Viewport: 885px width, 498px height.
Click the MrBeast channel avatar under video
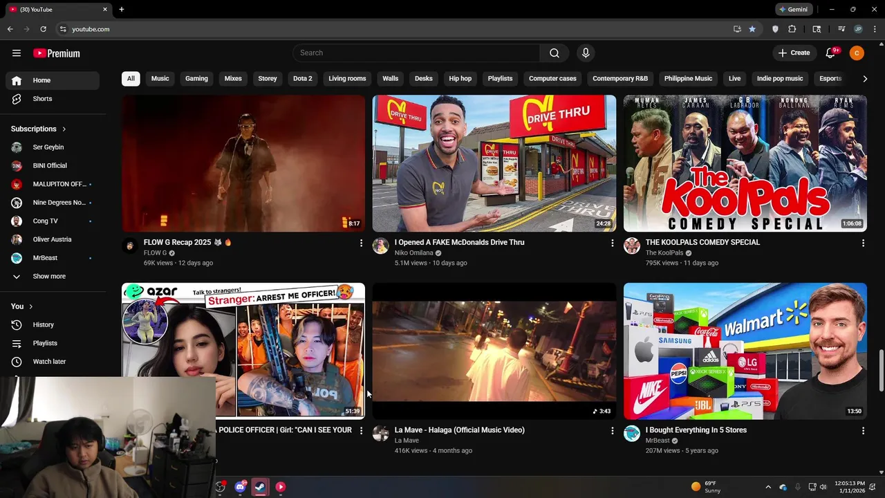coord(632,434)
